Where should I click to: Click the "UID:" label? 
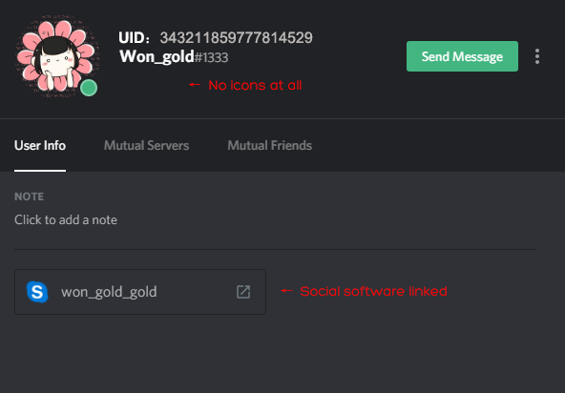coord(134,38)
